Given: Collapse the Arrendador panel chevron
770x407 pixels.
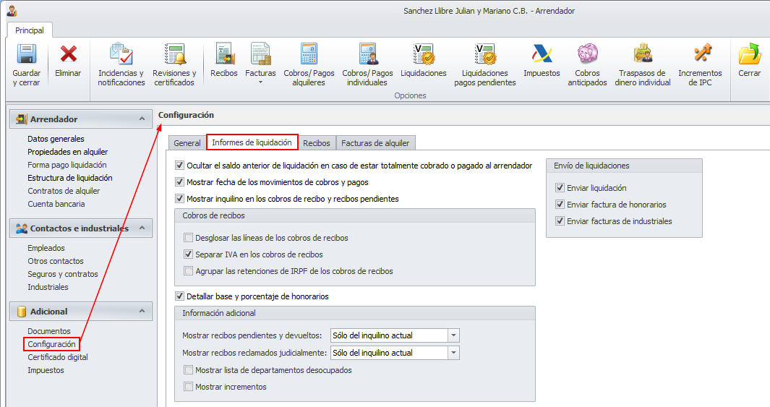Looking at the screenshot, I should click(142, 119).
